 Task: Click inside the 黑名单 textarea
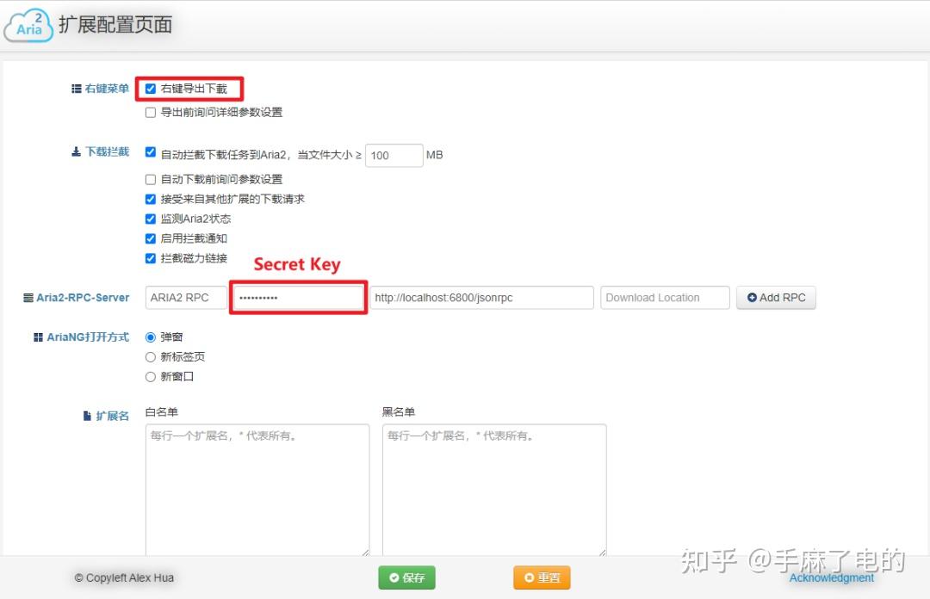pyautogui.click(x=494, y=490)
